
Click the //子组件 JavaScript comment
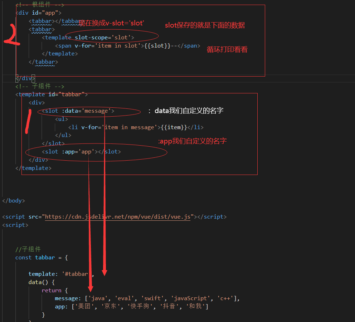tap(28, 249)
